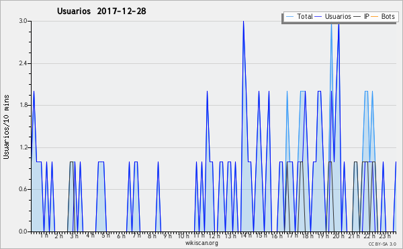This screenshot has height=249, width=403.
Task: Click the '2 h' x-axis label
Action: (59, 236)
